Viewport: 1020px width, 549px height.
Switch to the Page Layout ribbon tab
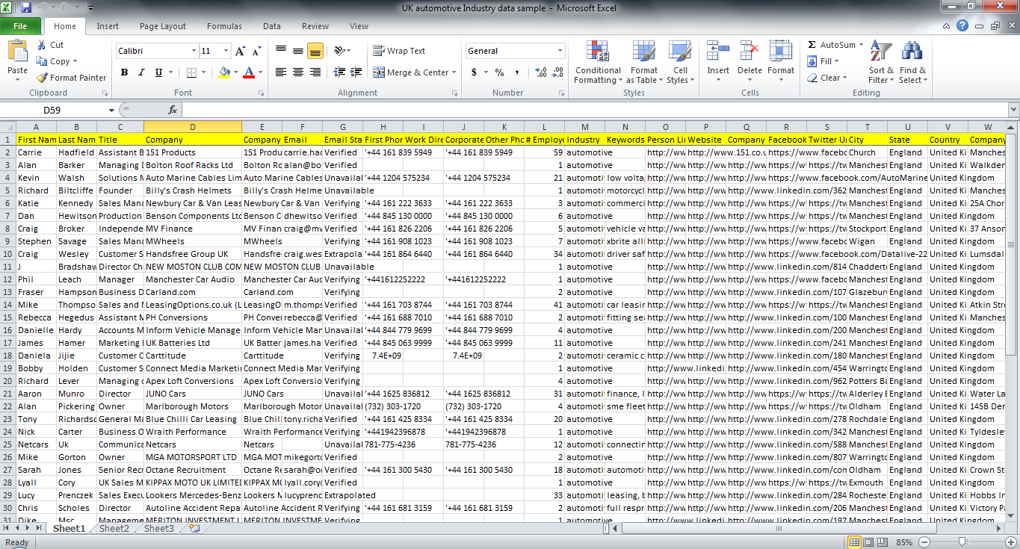[162, 26]
